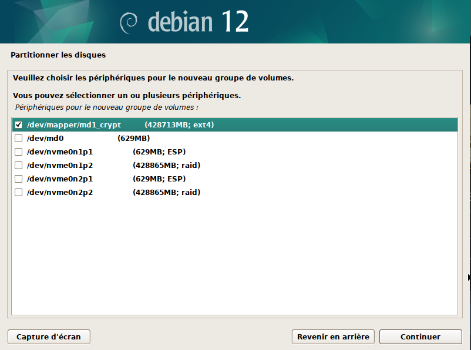471x350 pixels.
Task: Tick the /dev/nvme0n1p1 checkbox
Action: (x=19, y=152)
